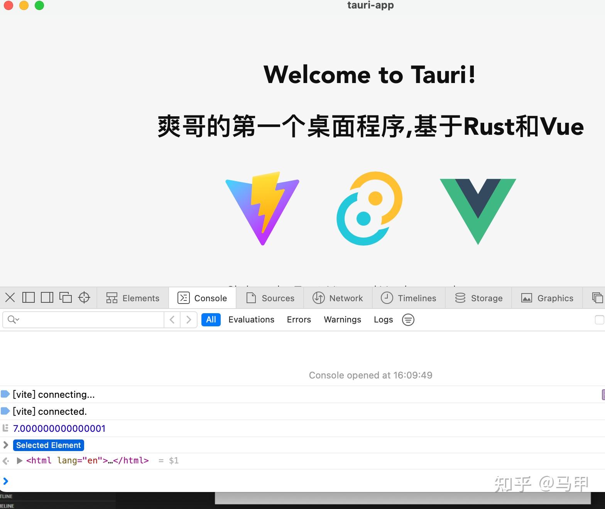Switch to the Sources tab

(270, 298)
